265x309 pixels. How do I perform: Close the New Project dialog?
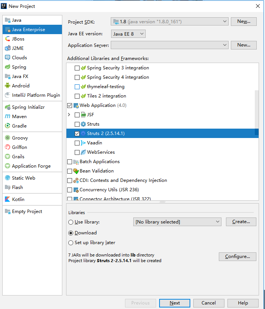tap(258, 6)
